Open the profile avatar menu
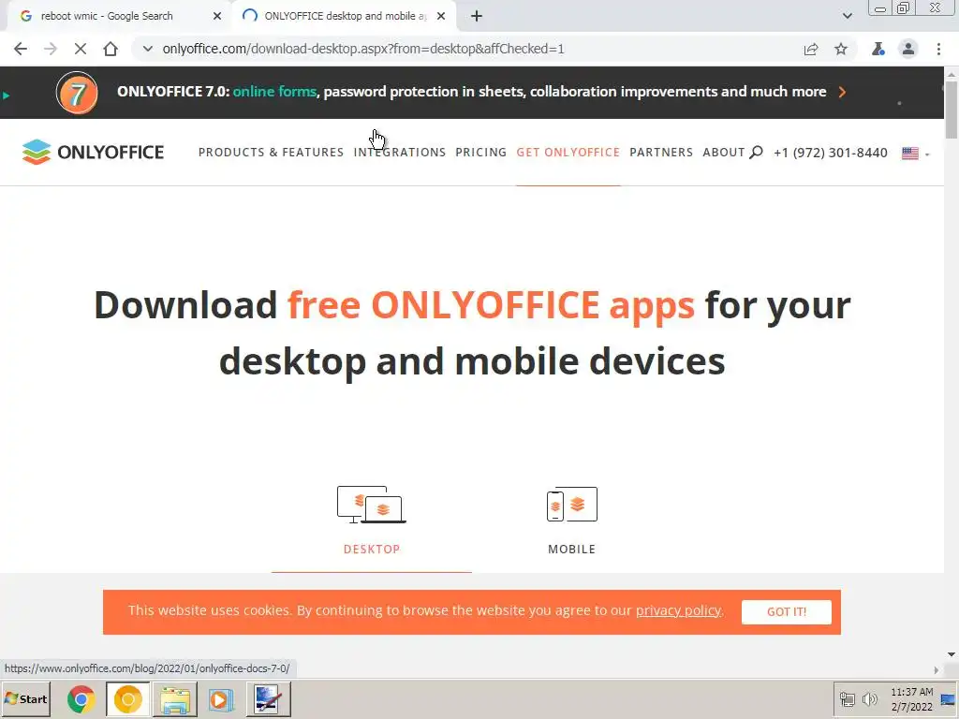Screen dimensions: 959x719 [x=908, y=49]
